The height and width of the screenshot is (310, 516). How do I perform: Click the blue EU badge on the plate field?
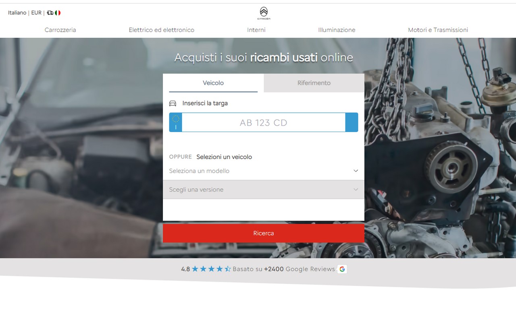175,122
